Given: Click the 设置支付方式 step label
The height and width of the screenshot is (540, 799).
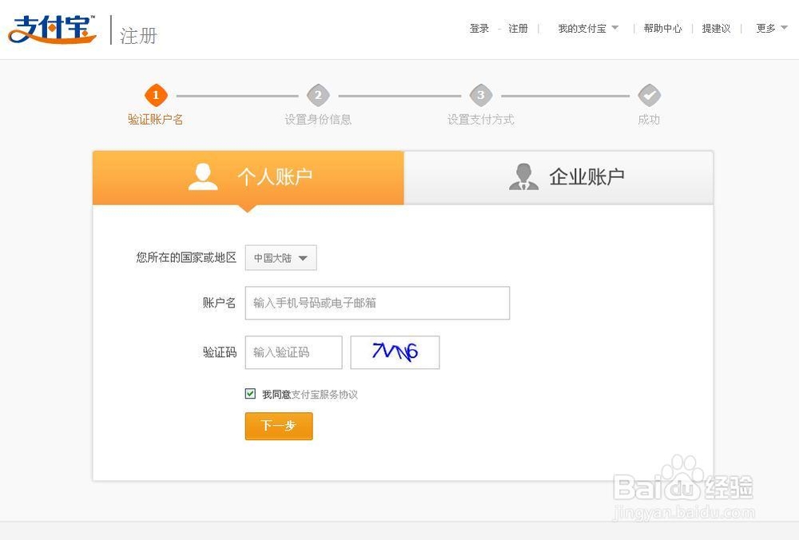Looking at the screenshot, I should click(480, 120).
